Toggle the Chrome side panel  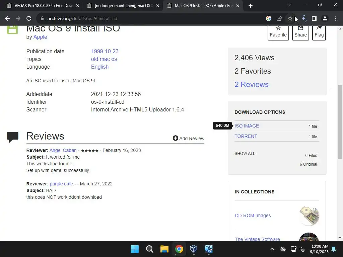coord(314,19)
